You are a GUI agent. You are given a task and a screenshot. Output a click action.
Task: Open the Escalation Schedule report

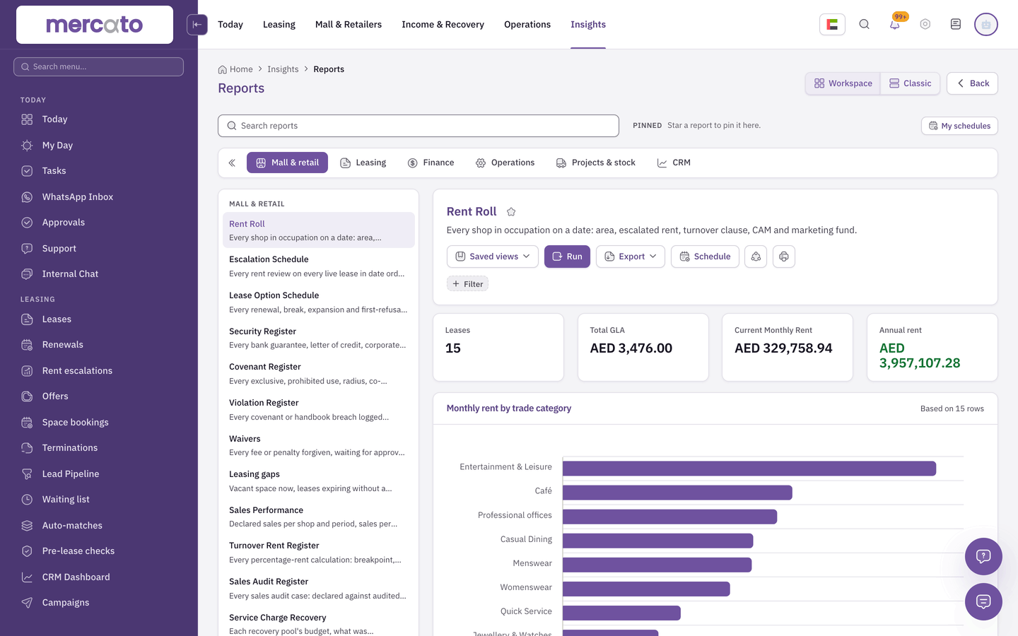pos(318,266)
